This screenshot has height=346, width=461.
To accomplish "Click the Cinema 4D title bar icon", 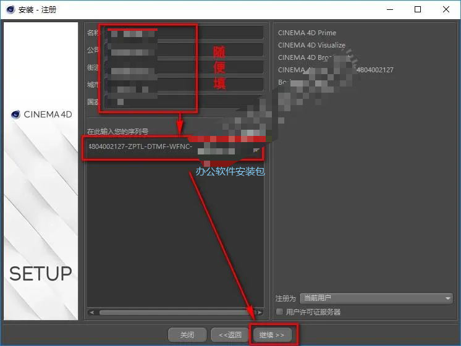I will coord(11,10).
